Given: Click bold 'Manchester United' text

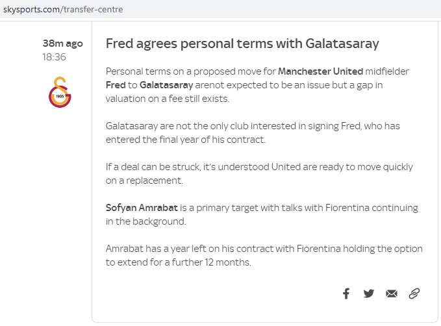Looking at the screenshot, I should [320, 71].
